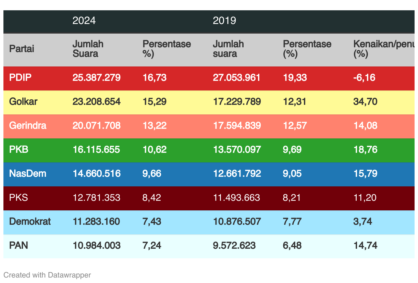This screenshot has width=418, height=283.
Task: Click PAN 2019 percentage 6,48
Action: coord(292,245)
